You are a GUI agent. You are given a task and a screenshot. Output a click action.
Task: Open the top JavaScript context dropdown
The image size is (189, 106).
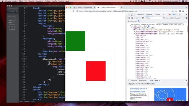(x=137, y=18)
